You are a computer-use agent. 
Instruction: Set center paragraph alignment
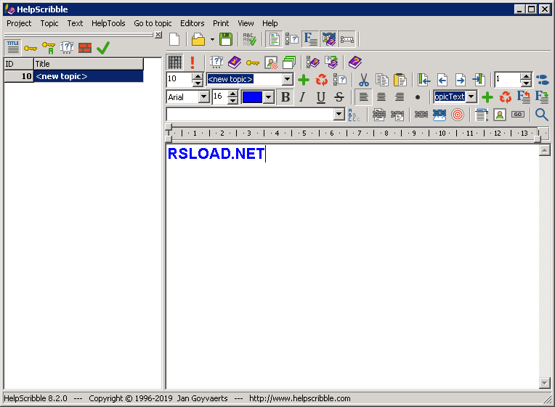(381, 97)
